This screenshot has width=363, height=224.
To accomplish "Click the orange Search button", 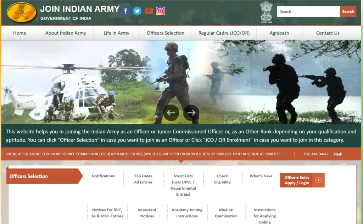I will coord(348,12).
